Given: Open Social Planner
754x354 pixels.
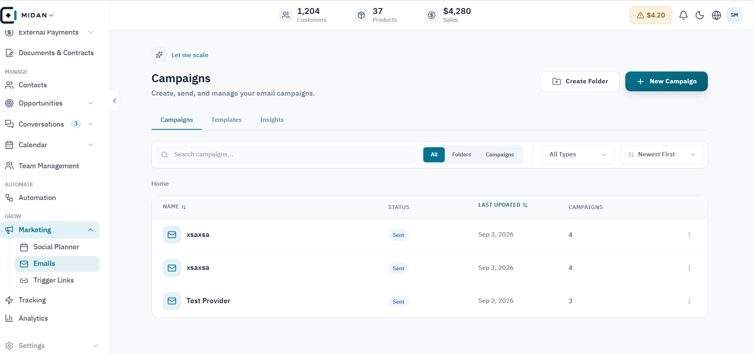Looking at the screenshot, I should (x=57, y=247).
